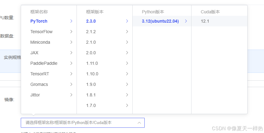Select the Gromacs framework option
Screen dimensions: 264x133
(x=49, y=84)
